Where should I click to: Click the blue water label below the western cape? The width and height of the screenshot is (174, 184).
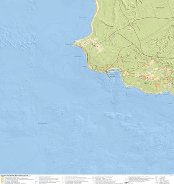pos(78,56)
